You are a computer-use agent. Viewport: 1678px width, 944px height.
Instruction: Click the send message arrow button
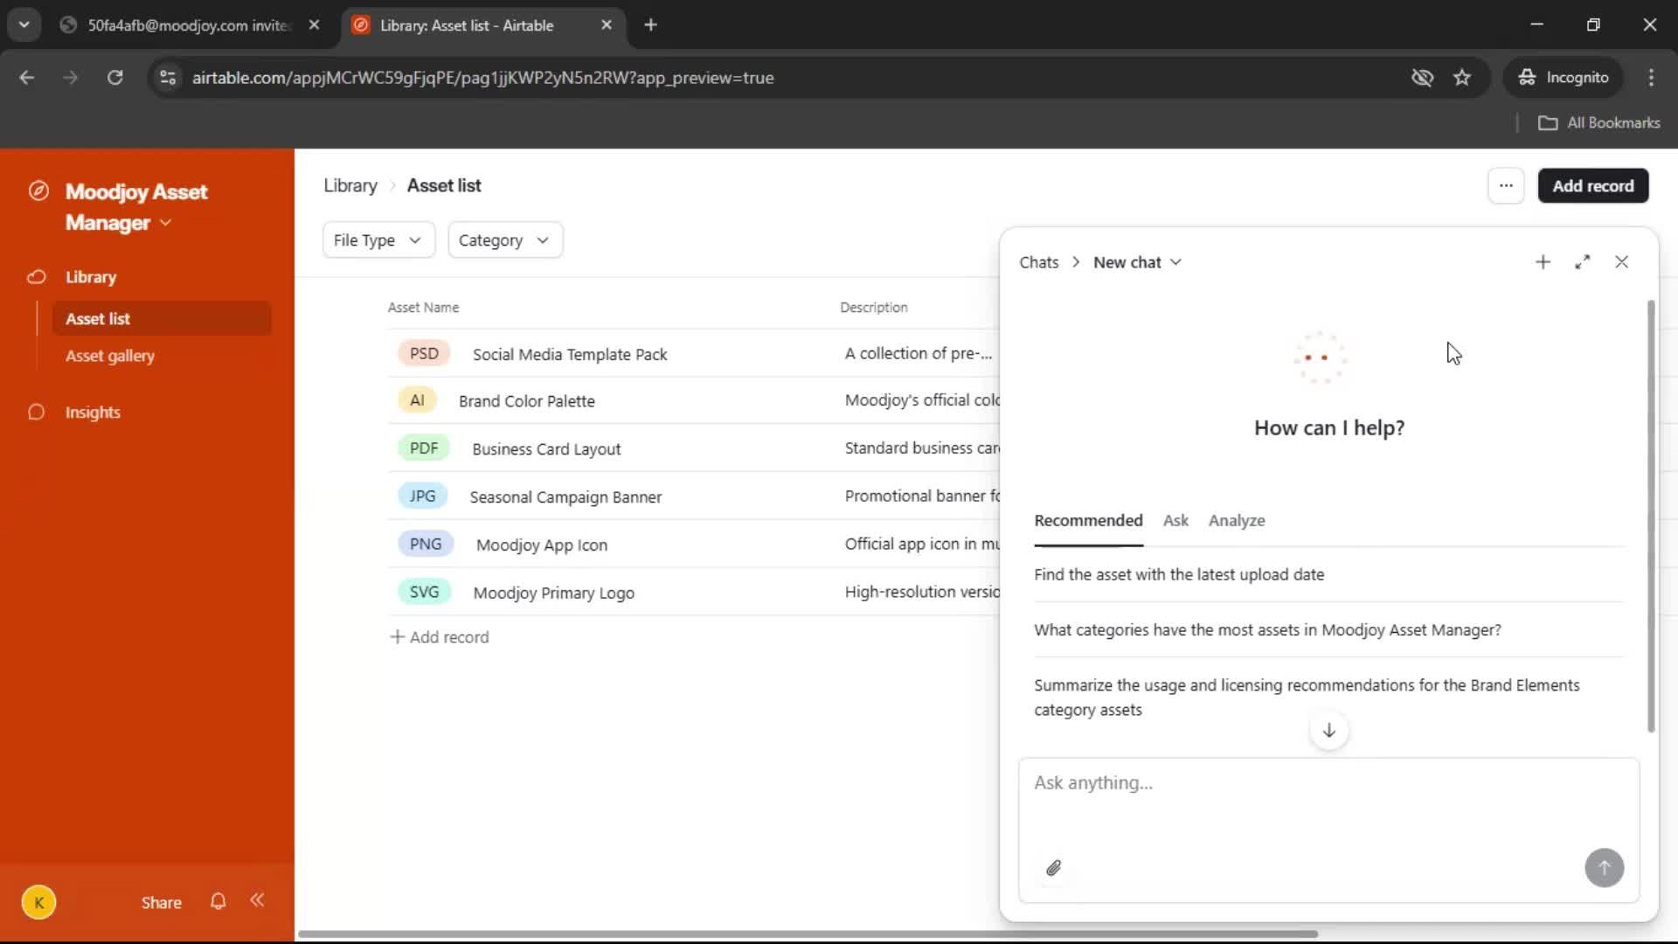(1604, 868)
